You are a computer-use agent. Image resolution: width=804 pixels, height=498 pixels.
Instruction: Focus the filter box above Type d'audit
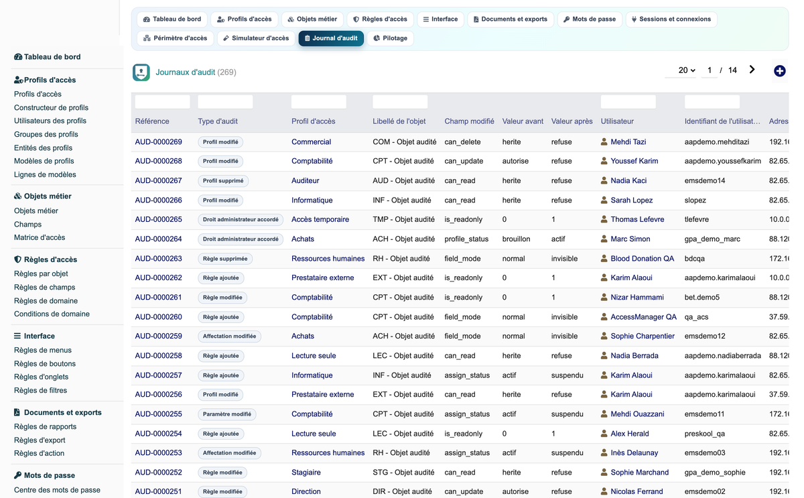(226, 102)
